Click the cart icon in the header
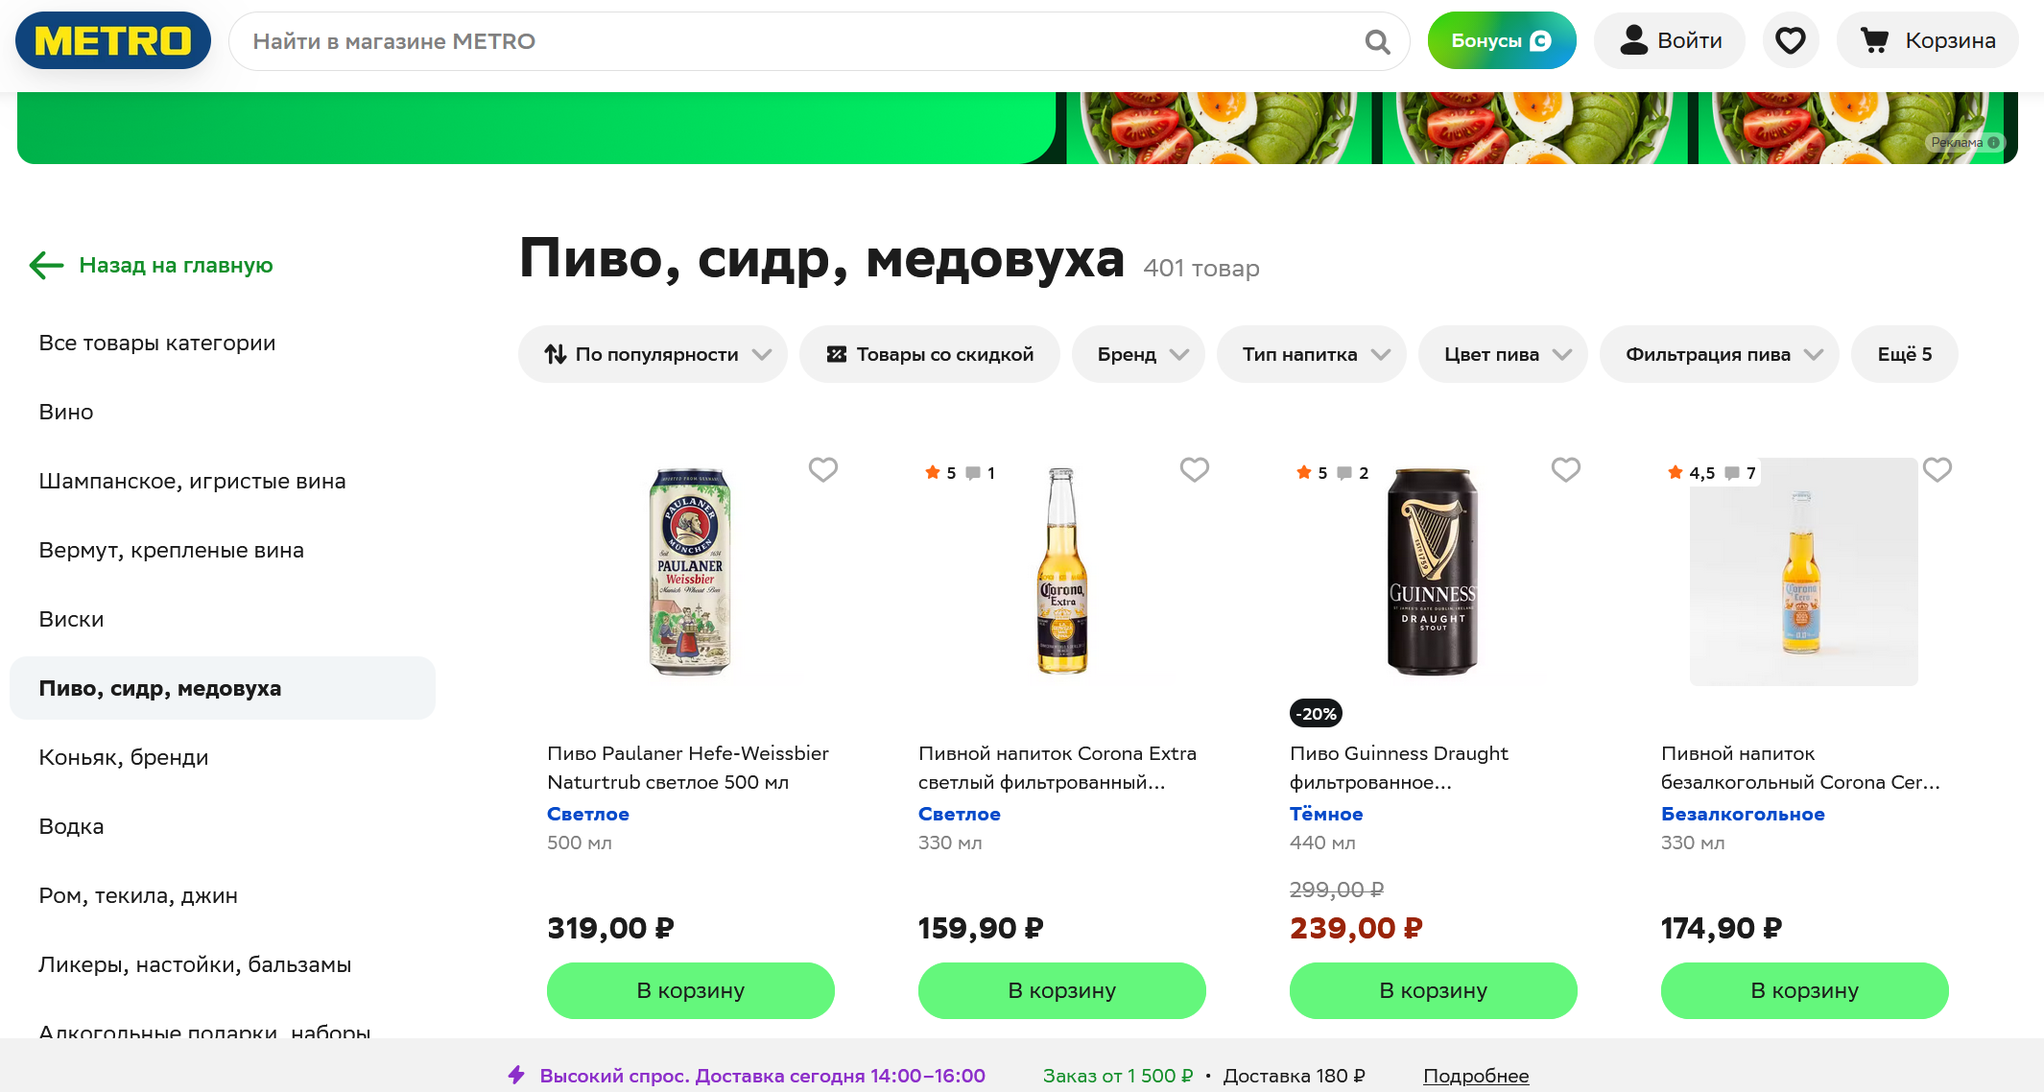Viewport: 2044px width, 1092px height. pyautogui.click(x=1874, y=40)
